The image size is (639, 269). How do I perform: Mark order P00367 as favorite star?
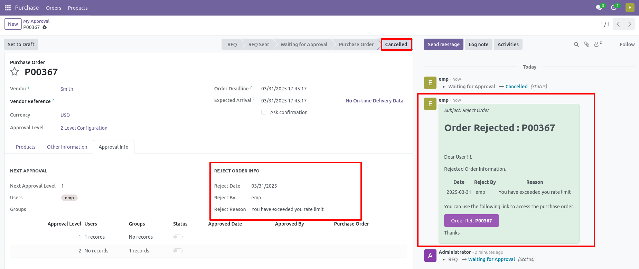[x=15, y=72]
